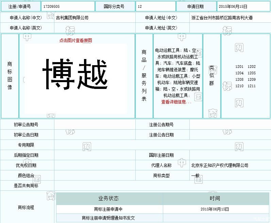Viewport: 271px width, 223px height.
Task: Select agent name 北京东正知识产权代理有限公司
Action: [x=220, y=165]
